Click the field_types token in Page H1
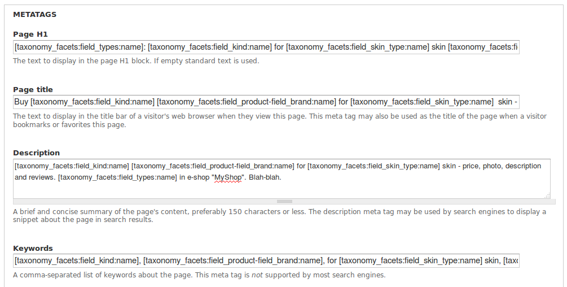The height and width of the screenshot is (287, 567). (80, 47)
